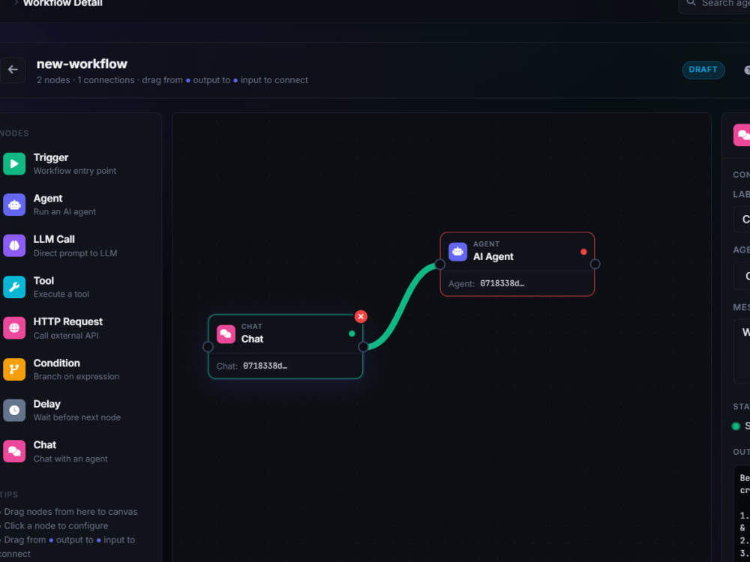
Task: Select the LLM Call brain icon
Action: (14, 246)
